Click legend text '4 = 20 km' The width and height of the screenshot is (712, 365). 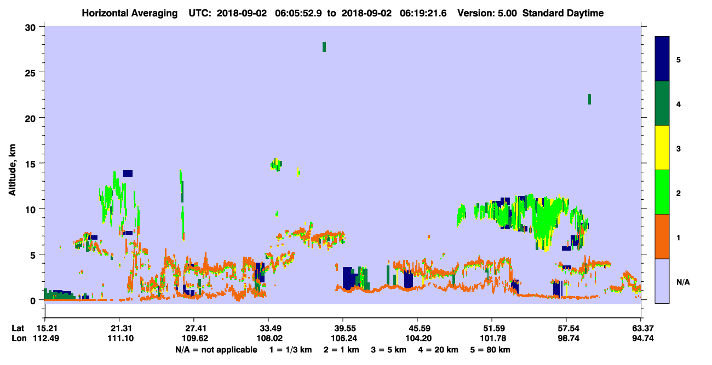[x=439, y=350]
